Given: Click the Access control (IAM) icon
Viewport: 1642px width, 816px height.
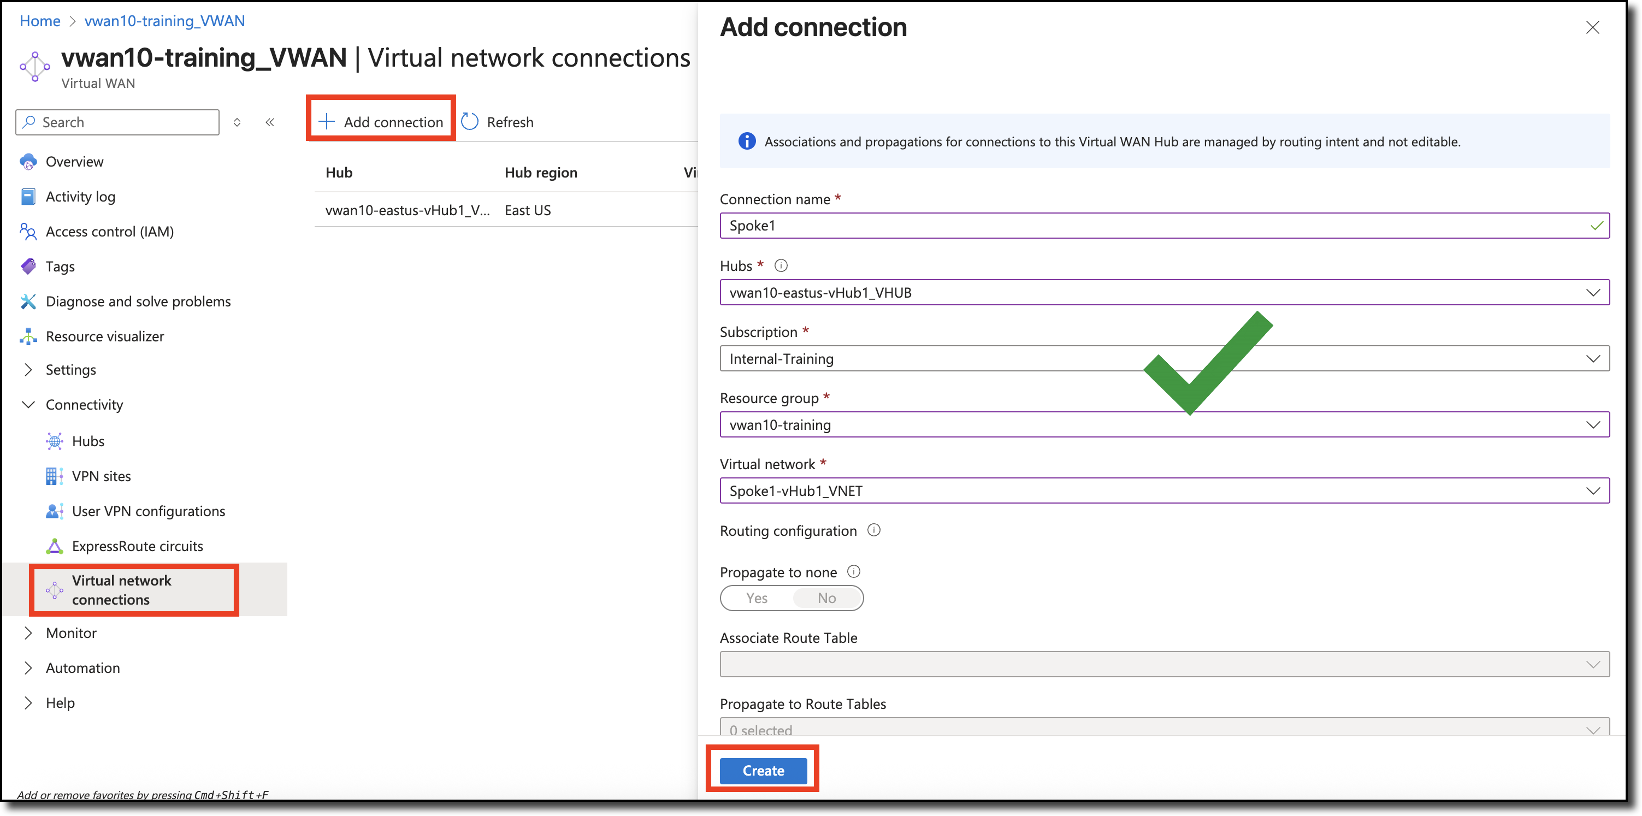Looking at the screenshot, I should click(x=28, y=232).
